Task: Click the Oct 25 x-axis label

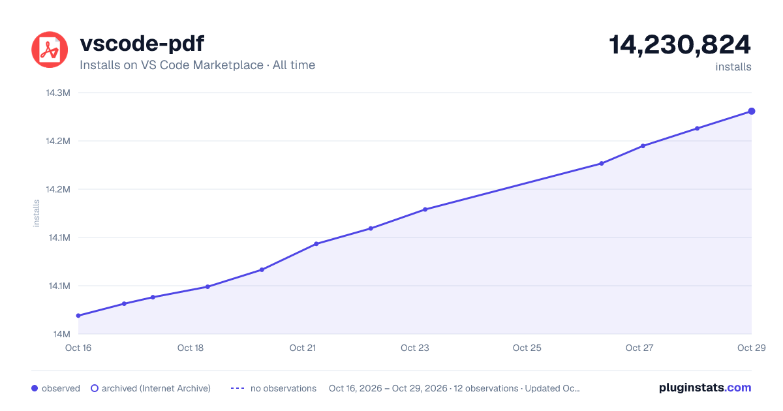Action: tap(527, 348)
